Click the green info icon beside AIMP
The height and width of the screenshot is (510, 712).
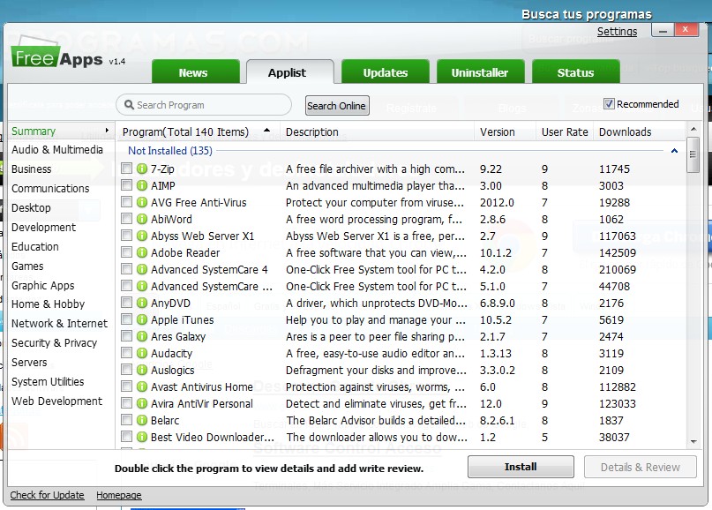pos(142,186)
